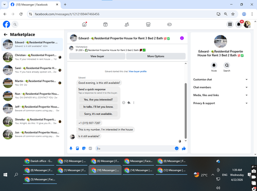257x191 pixels.
Task: Open Christian's conversation in the list
Action: point(32,57)
